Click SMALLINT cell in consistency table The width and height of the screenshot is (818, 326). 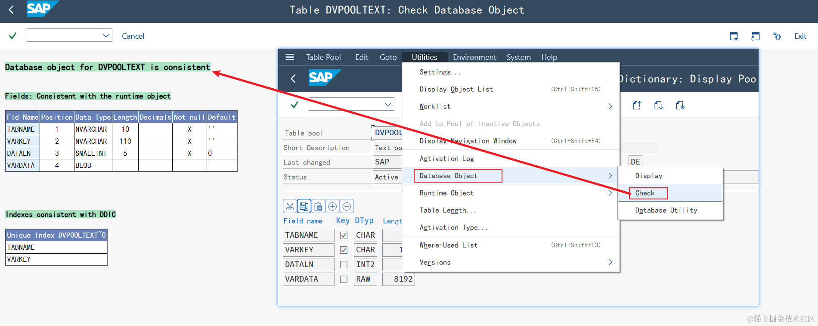click(x=93, y=153)
